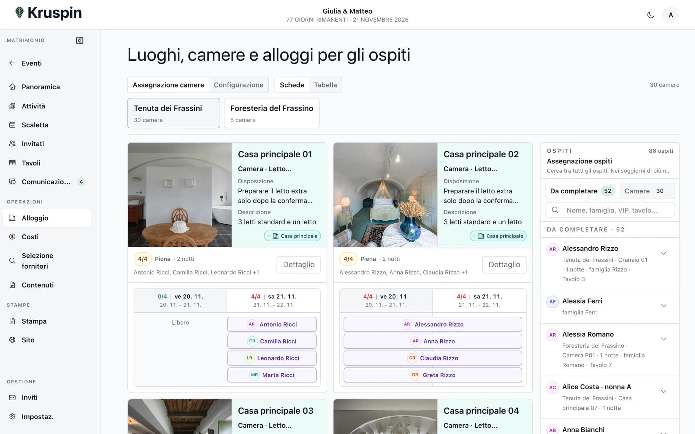Select ve 20. 11. night in Casa 01

pos(180,300)
